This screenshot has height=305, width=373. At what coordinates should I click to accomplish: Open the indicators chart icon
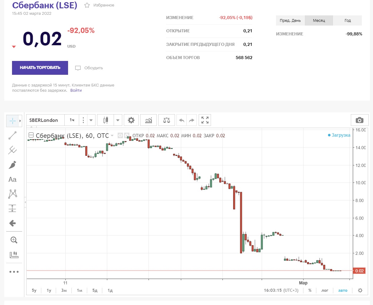tap(148, 120)
